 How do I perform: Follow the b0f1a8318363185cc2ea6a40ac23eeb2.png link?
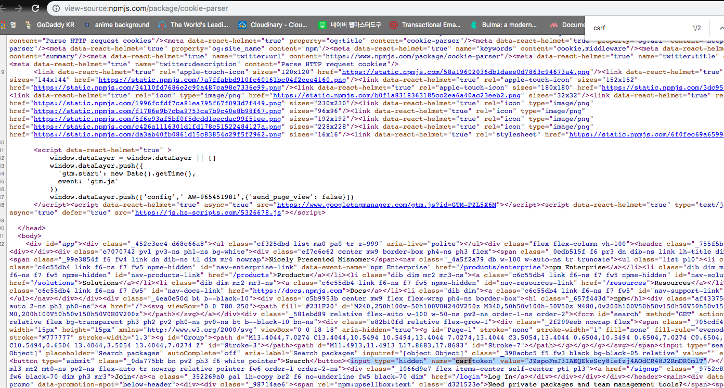point(396,95)
